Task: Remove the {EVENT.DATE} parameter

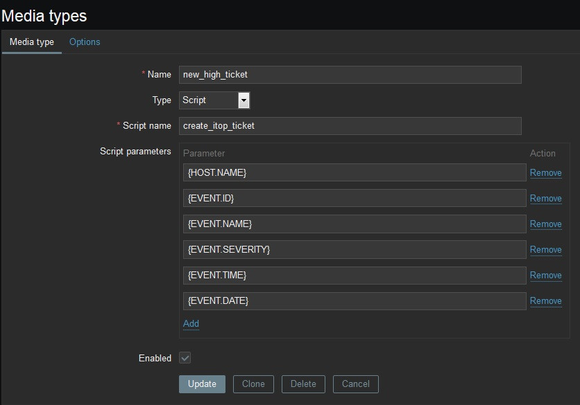Action: 545,301
